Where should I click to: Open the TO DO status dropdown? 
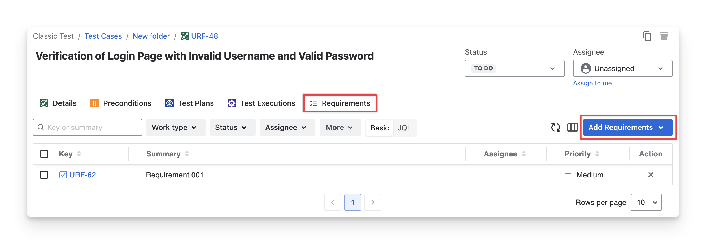tap(515, 68)
